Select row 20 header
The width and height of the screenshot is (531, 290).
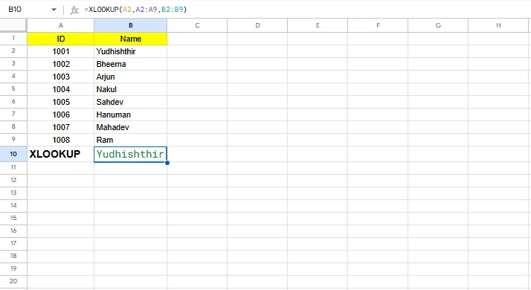pos(13,281)
